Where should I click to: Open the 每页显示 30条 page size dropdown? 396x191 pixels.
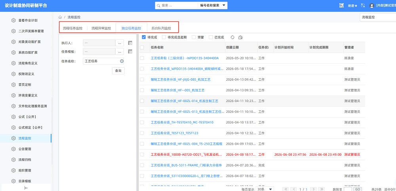(265, 189)
